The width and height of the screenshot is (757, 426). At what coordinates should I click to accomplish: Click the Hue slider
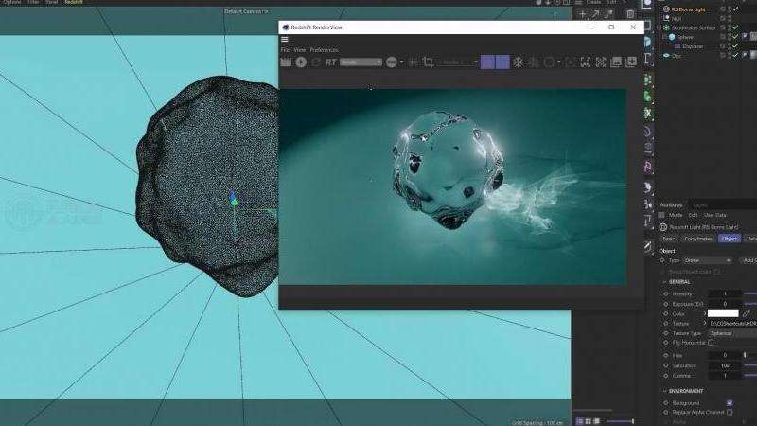pyautogui.click(x=749, y=355)
